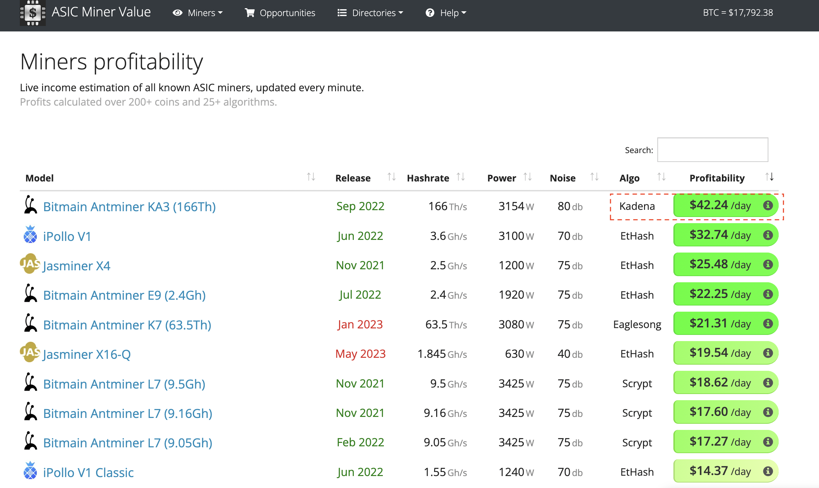Expand the Directories dropdown menu
The width and height of the screenshot is (819, 488).
coord(370,13)
